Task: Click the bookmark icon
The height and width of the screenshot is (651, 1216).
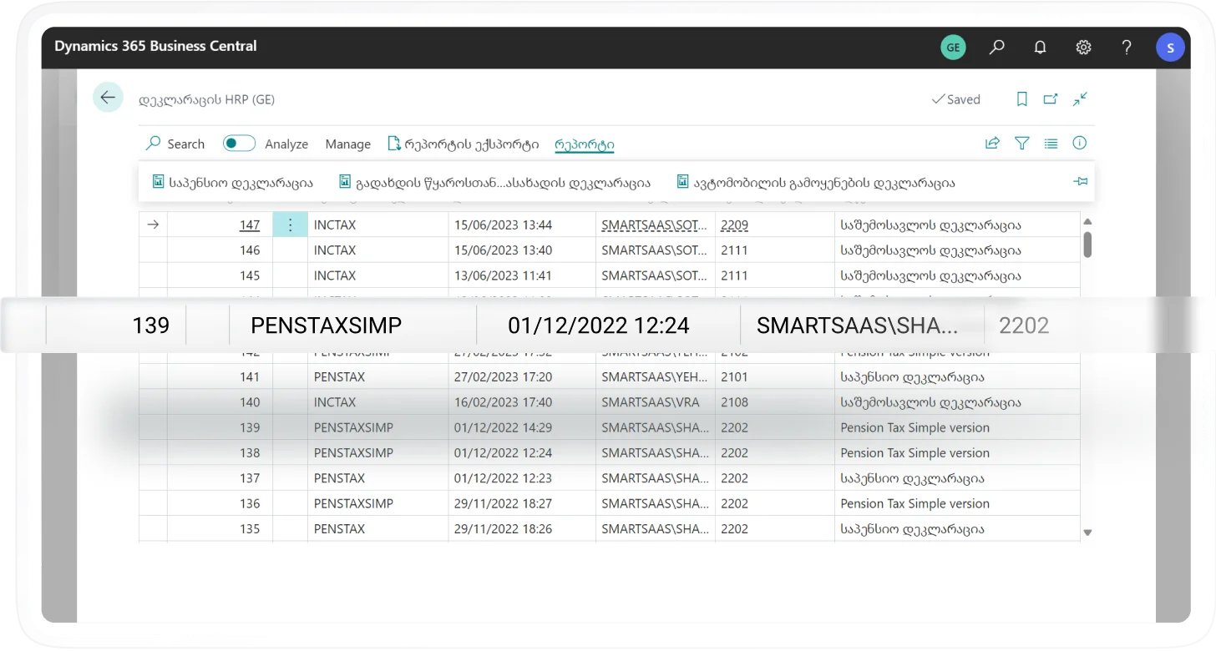Action: coord(1021,99)
